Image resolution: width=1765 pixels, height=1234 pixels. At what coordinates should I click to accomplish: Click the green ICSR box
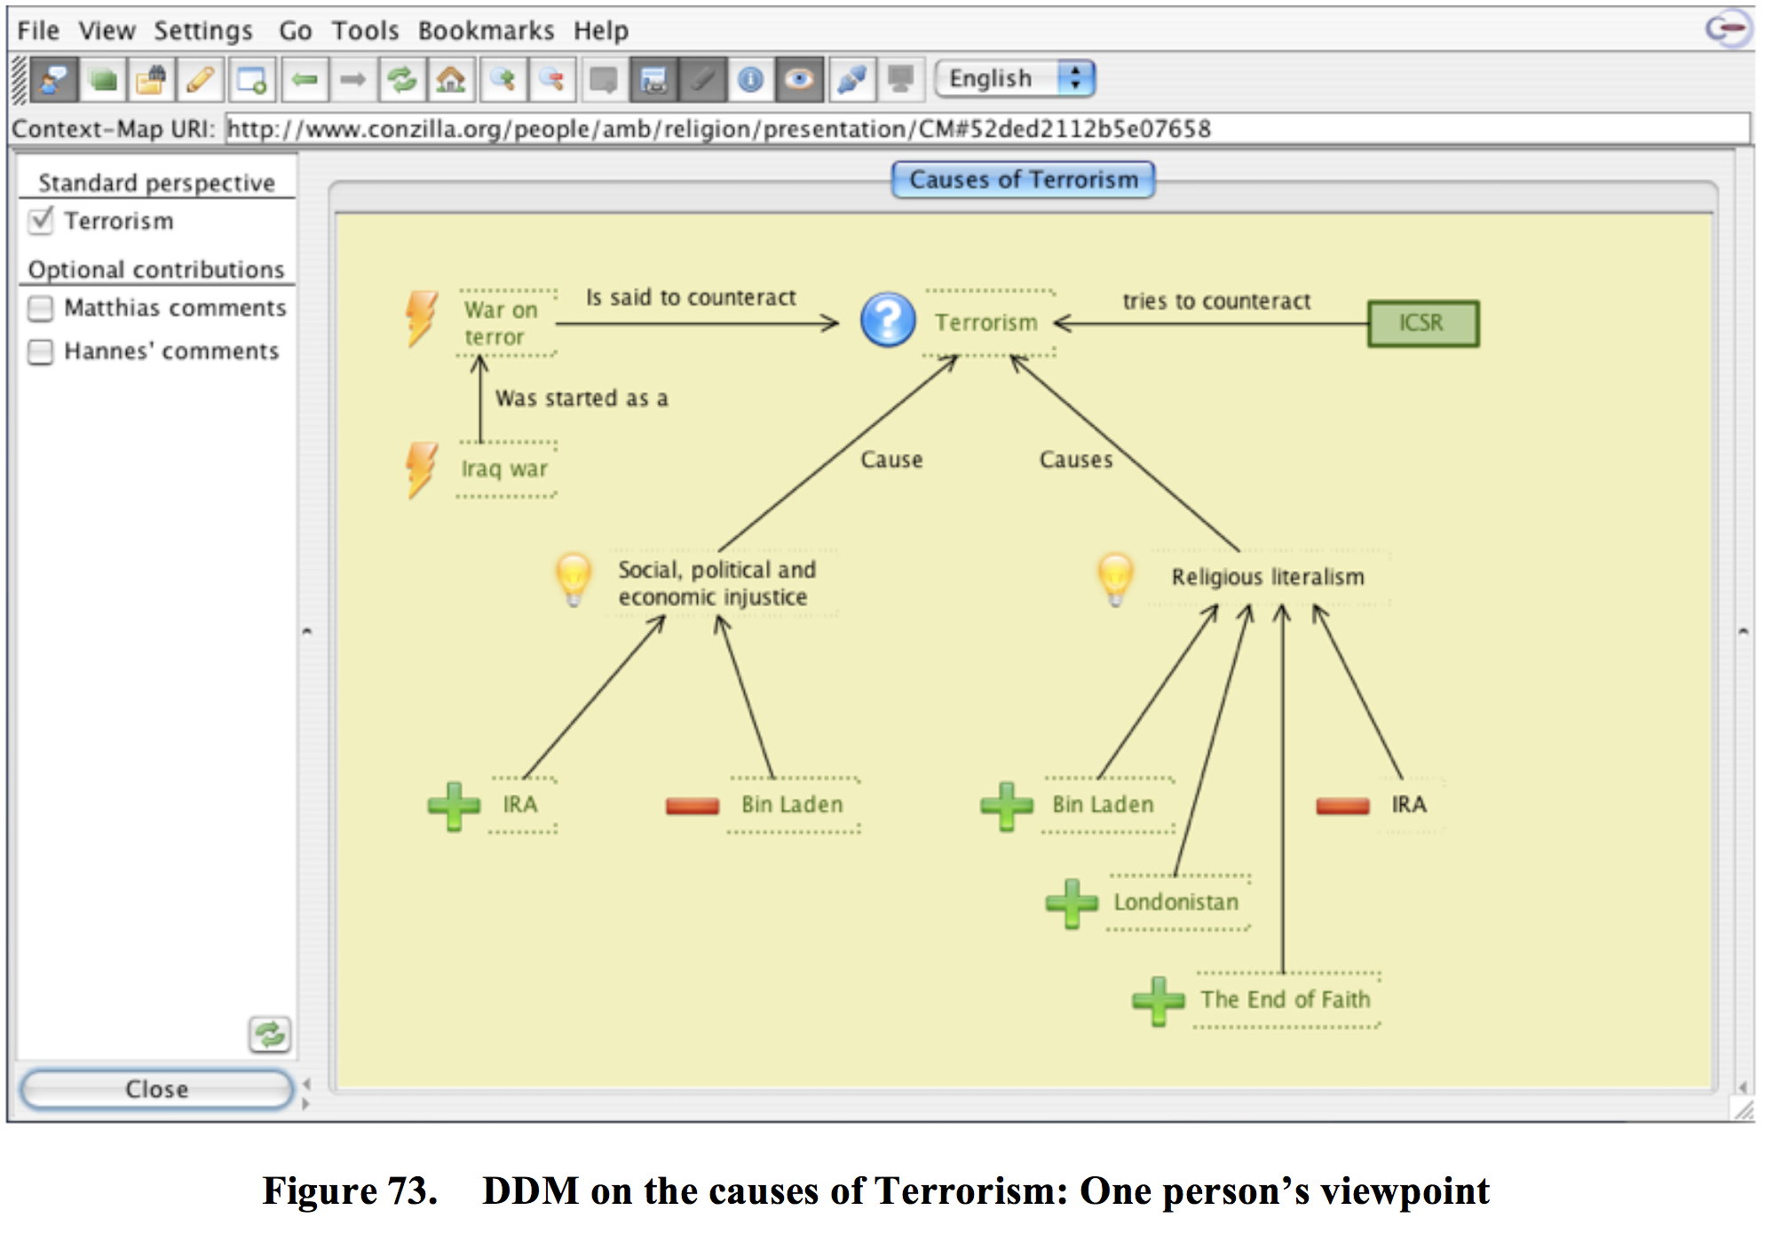click(1422, 323)
